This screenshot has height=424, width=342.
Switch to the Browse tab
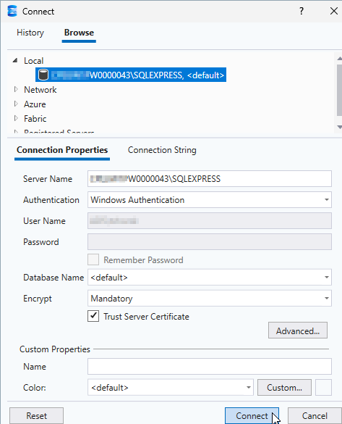coord(79,33)
